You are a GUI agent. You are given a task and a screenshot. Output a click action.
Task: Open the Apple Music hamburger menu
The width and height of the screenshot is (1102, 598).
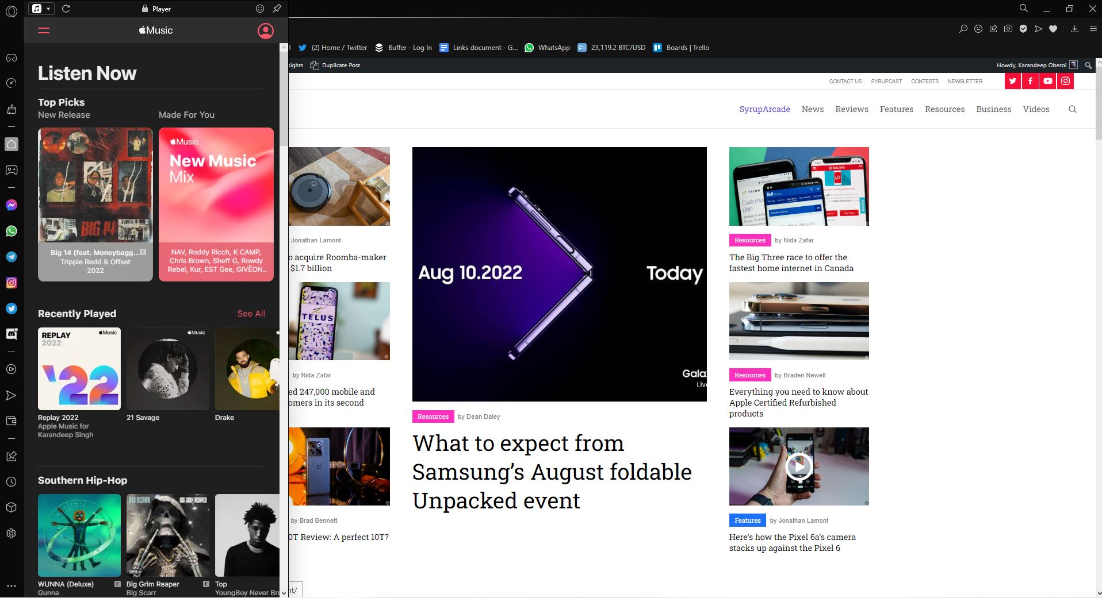[44, 30]
